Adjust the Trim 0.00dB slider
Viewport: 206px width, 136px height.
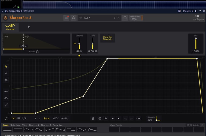(x=93, y=43)
